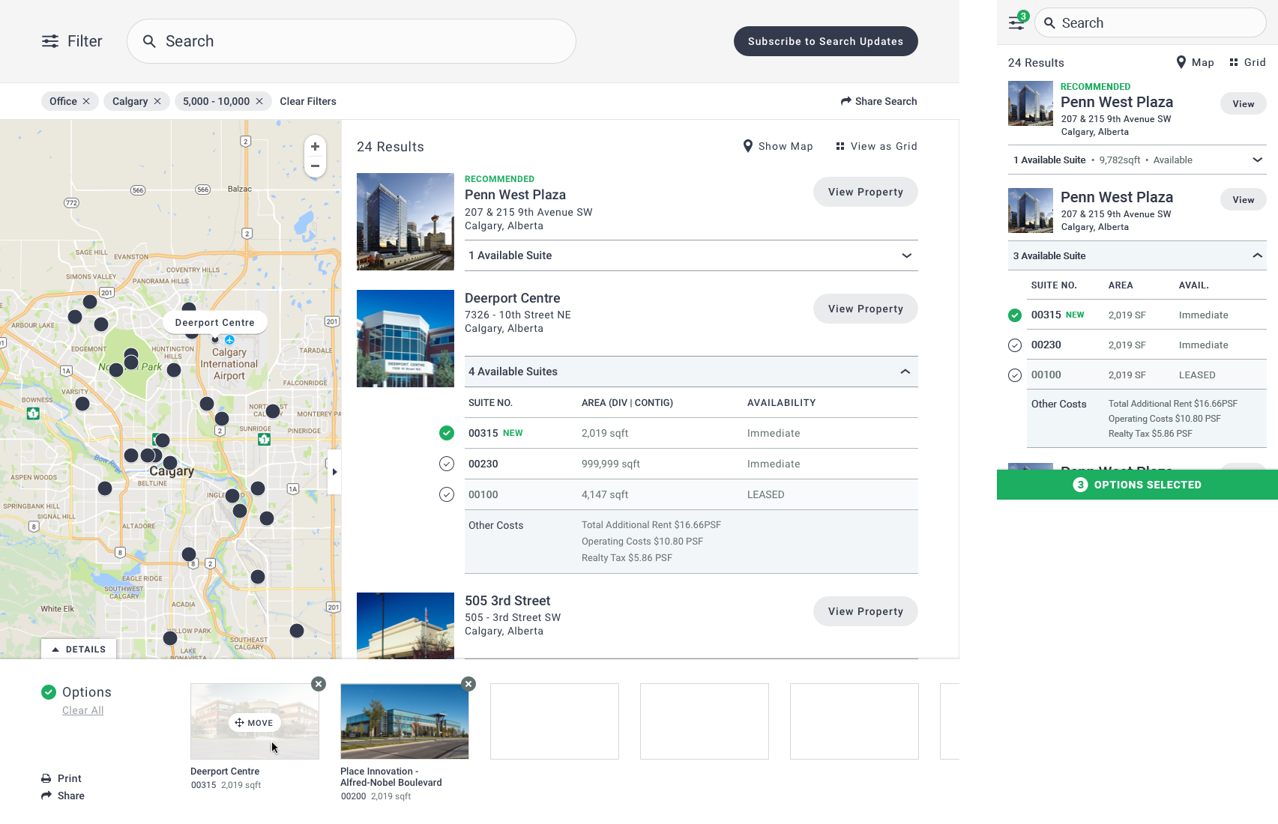Share the selected options
Screen dimensions: 1278x824
[63, 796]
